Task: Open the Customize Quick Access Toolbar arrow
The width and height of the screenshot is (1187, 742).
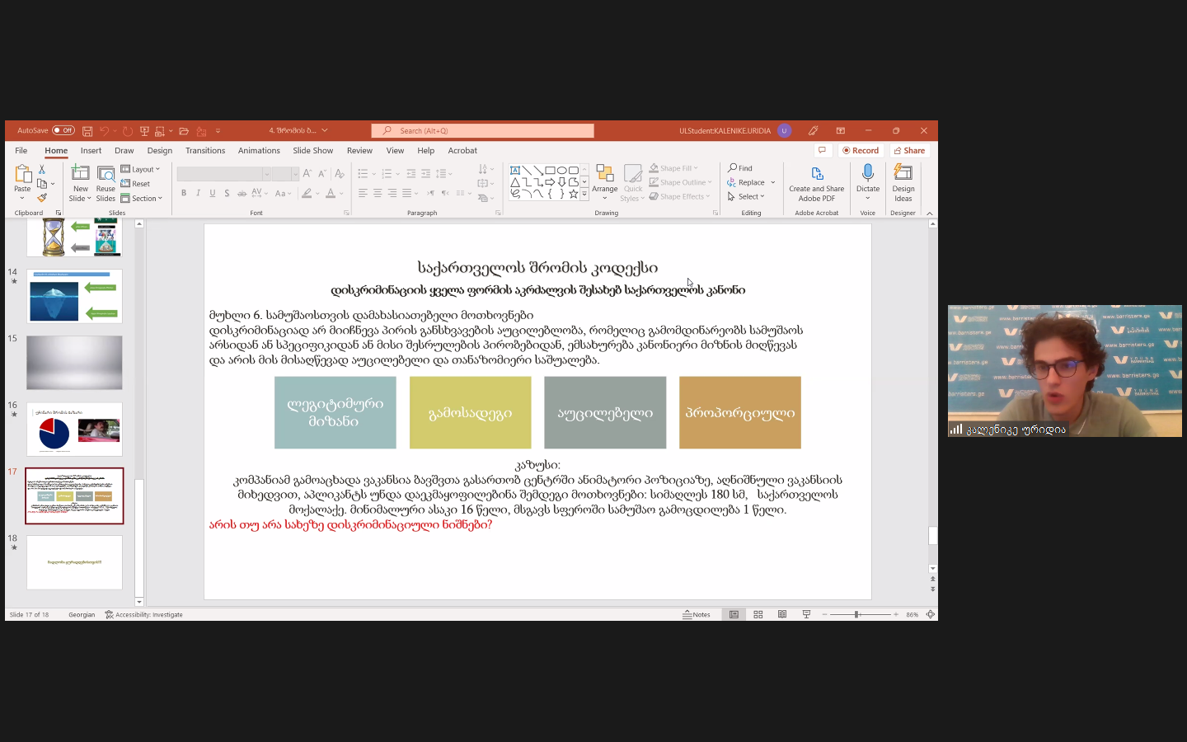Action: pyautogui.click(x=218, y=131)
